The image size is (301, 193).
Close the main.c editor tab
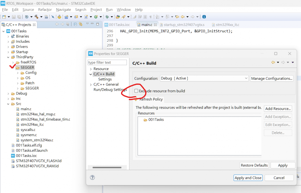click(x=155, y=25)
